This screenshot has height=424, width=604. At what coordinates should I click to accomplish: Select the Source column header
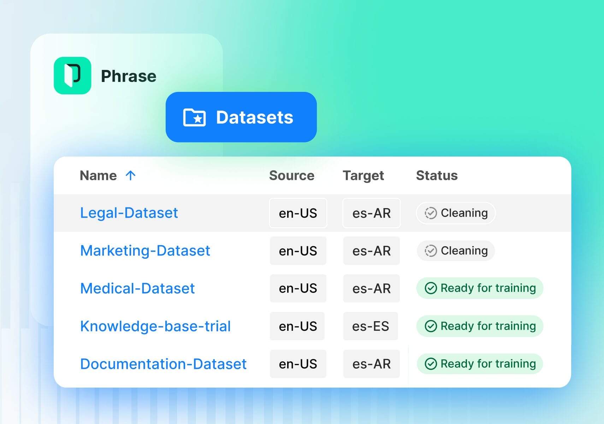(292, 175)
